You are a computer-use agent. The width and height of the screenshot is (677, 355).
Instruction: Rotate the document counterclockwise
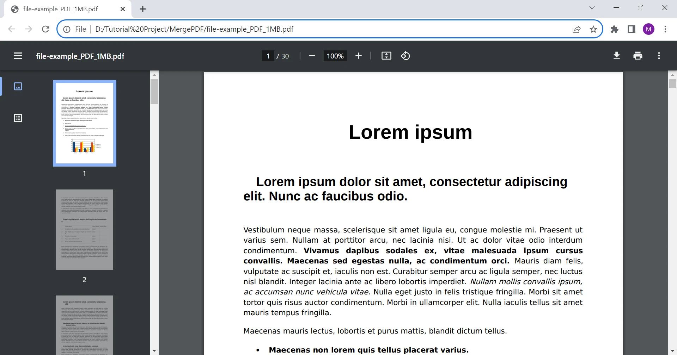pyautogui.click(x=405, y=56)
